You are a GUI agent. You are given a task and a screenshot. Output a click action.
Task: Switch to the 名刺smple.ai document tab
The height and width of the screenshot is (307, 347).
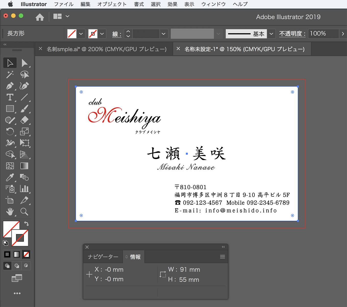pos(106,49)
